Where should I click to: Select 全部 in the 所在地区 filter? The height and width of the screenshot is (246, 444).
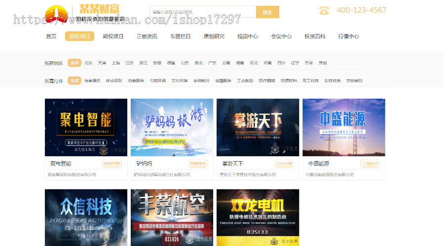pos(74,63)
